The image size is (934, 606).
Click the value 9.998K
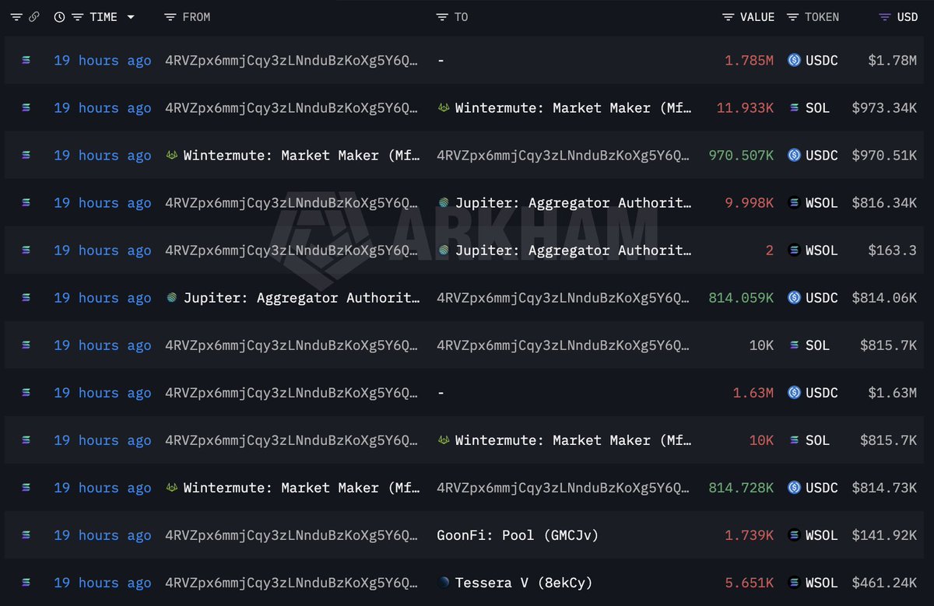click(x=750, y=202)
